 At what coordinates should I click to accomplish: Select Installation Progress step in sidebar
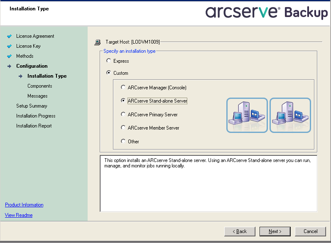36,116
